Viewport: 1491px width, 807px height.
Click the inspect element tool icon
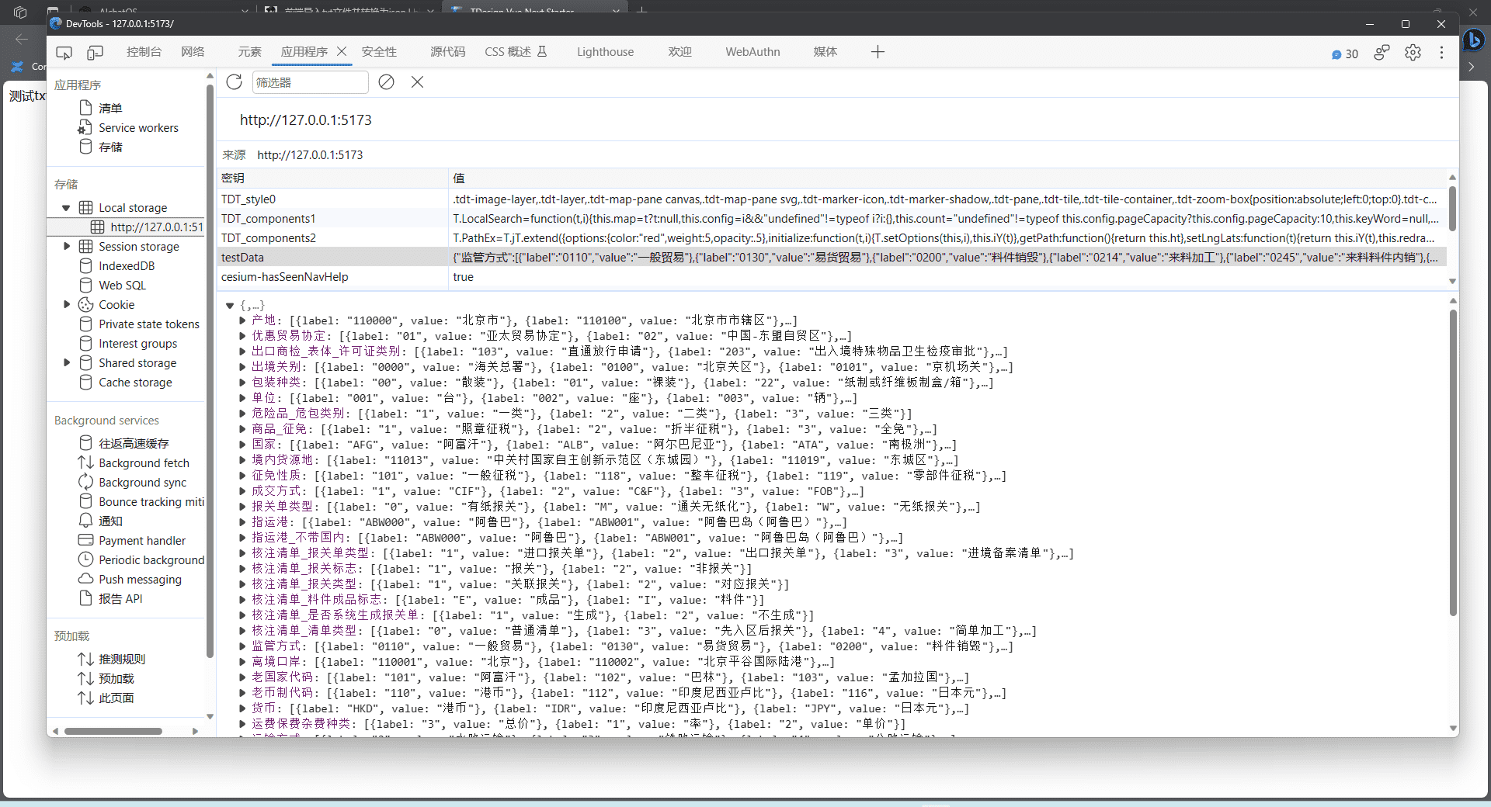pos(64,53)
